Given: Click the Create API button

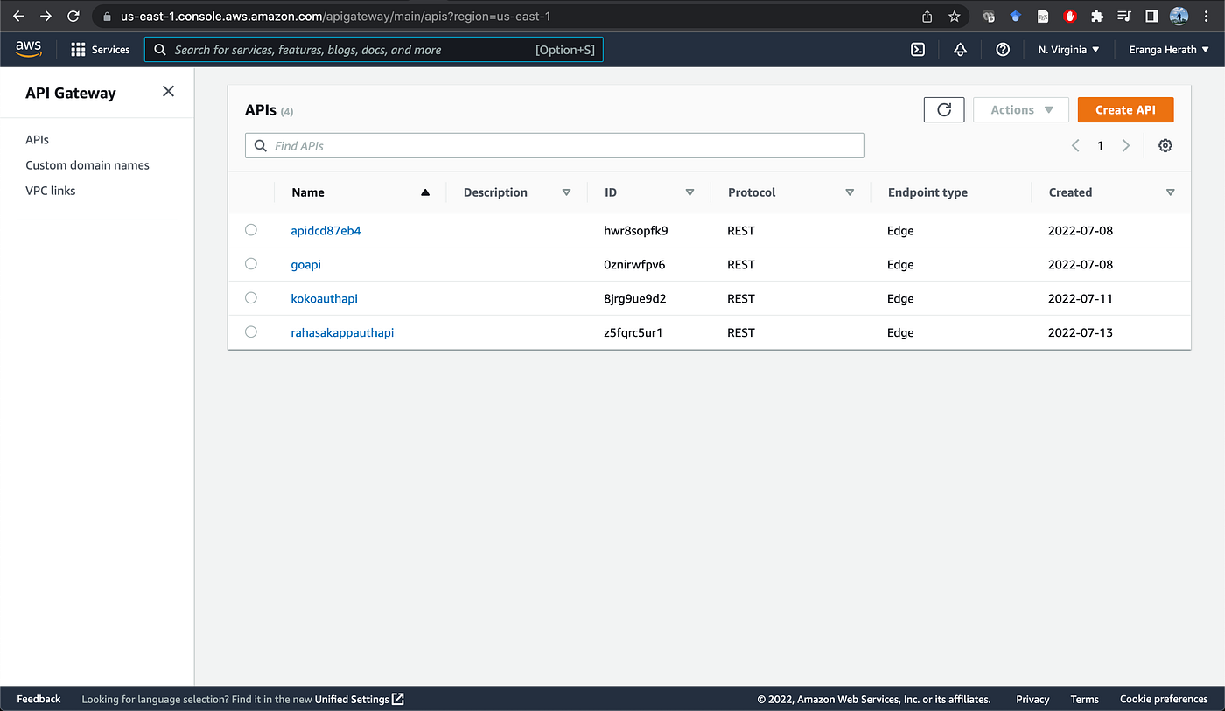Looking at the screenshot, I should pyautogui.click(x=1125, y=109).
